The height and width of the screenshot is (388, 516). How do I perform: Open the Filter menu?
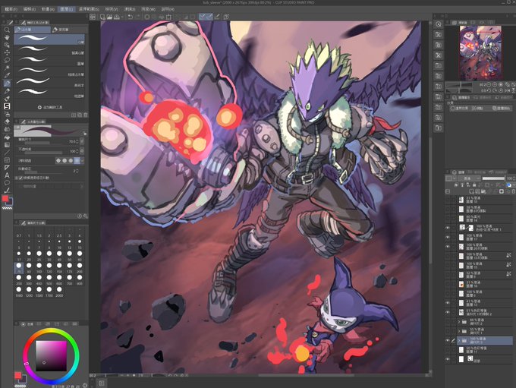129,9
